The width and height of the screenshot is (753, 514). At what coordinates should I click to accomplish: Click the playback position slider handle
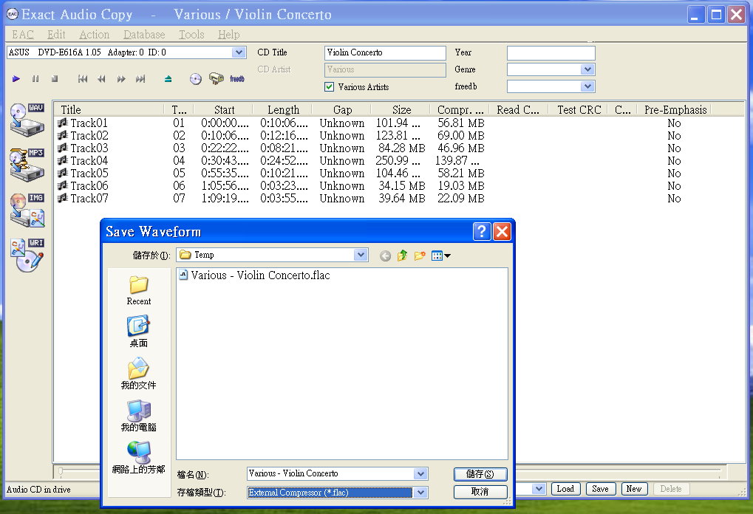click(61, 471)
